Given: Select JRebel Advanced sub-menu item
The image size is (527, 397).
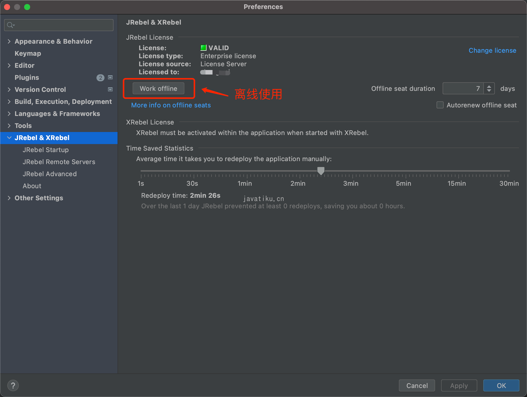Looking at the screenshot, I should click(x=50, y=174).
